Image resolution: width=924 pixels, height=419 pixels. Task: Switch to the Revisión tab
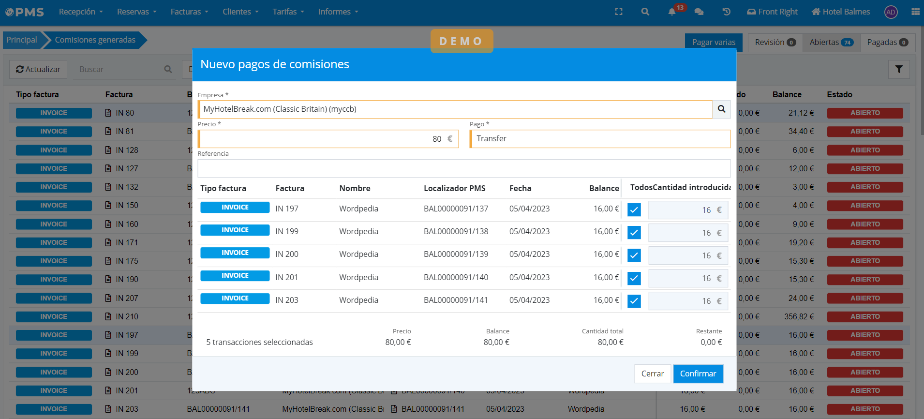(775, 43)
